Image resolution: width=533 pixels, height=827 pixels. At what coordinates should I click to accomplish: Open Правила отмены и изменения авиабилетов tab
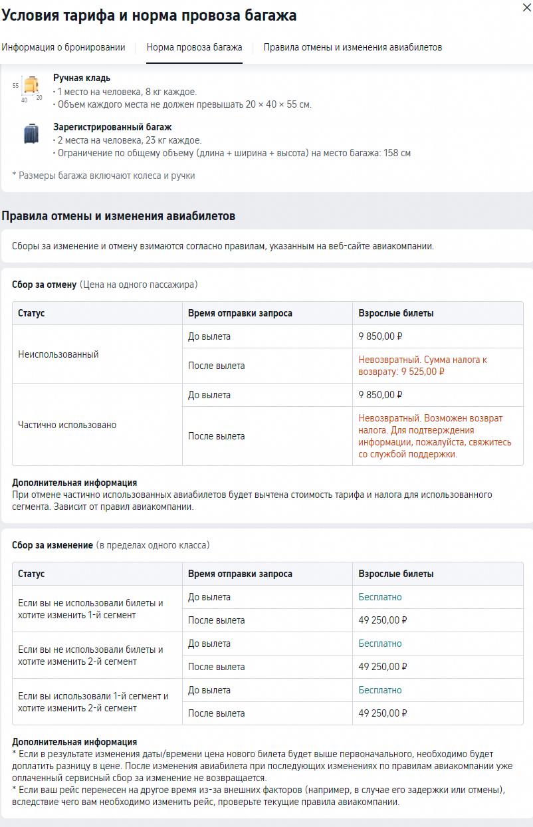[353, 47]
